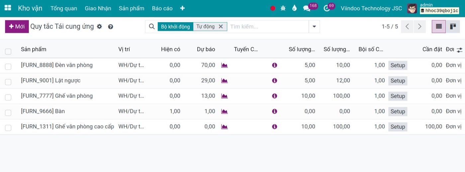Viewport: 465px width, 172px height.
Task: Click the Tìm kiếm search field
Action: pyautogui.click(x=268, y=27)
